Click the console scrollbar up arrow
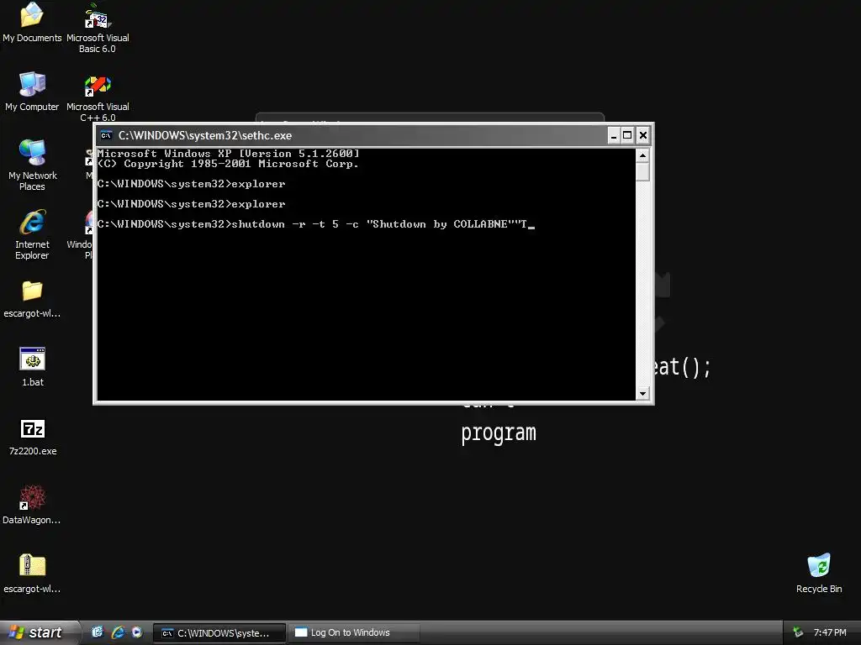 click(642, 155)
